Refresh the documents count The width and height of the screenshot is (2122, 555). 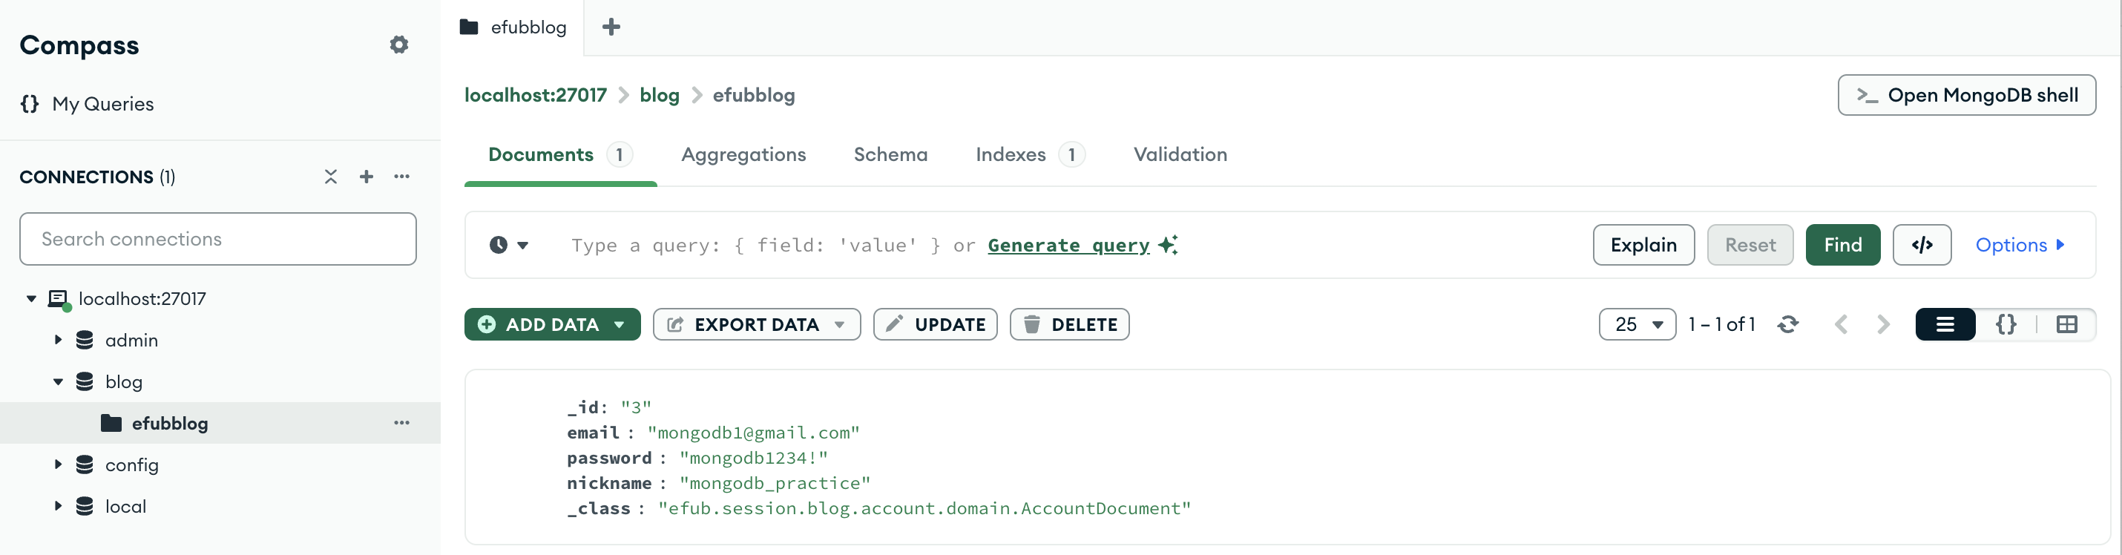[1787, 324]
